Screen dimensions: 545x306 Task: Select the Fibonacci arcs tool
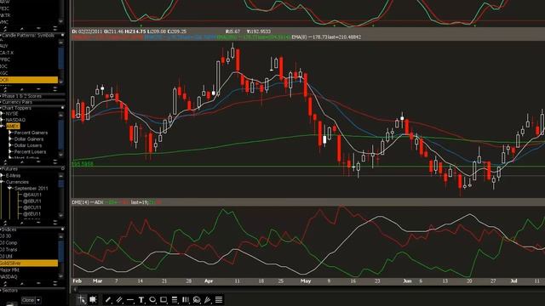click(x=197, y=300)
